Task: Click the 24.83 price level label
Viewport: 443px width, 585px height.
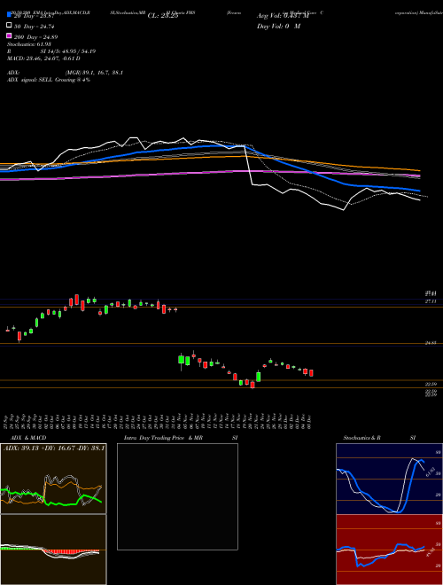Action: 431,342
